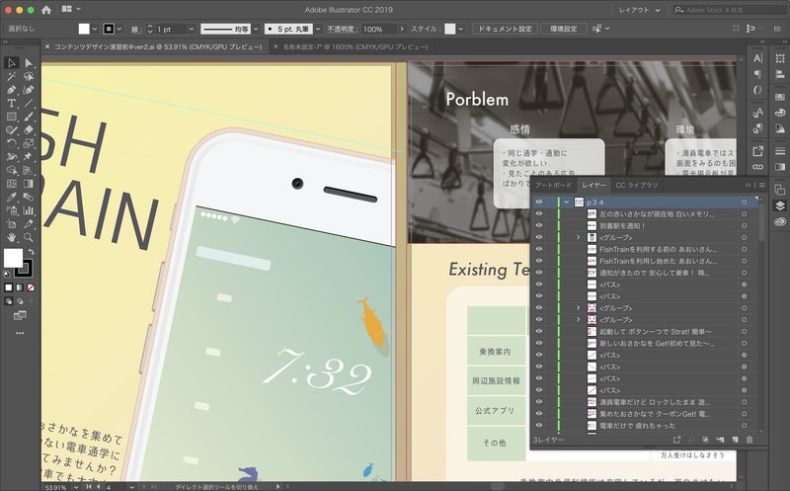Select the Direct Selection tool
Image resolution: width=790 pixels, height=491 pixels.
tap(29, 63)
